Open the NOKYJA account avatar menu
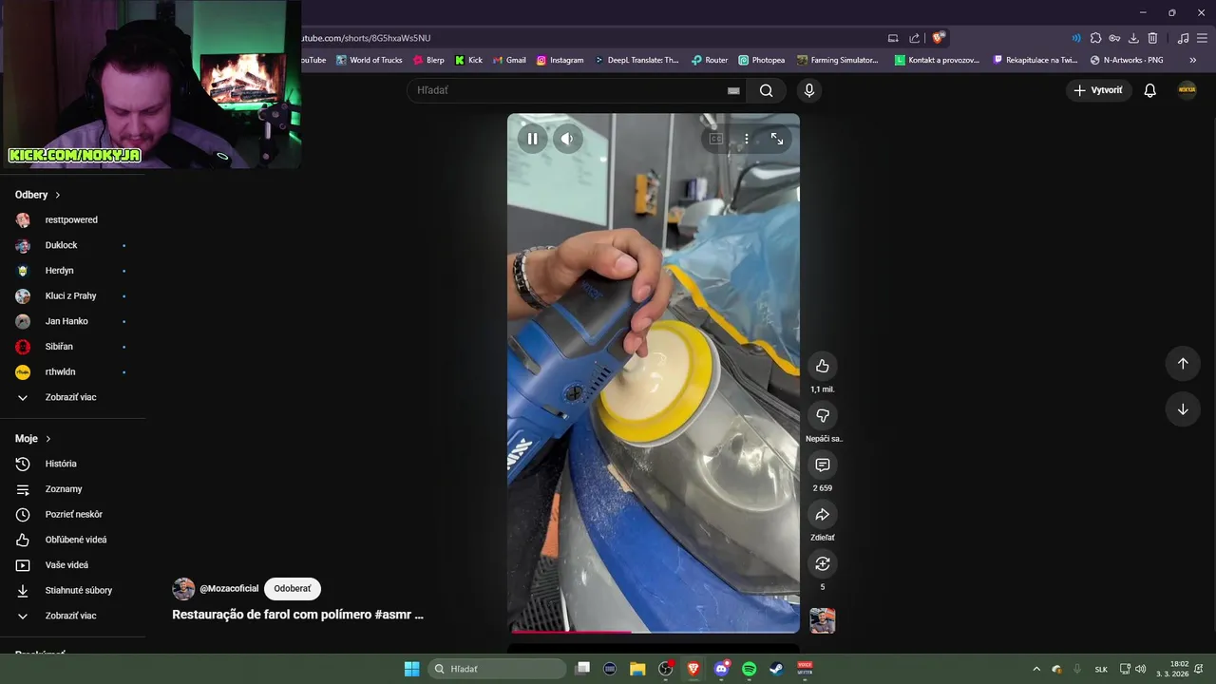Image resolution: width=1216 pixels, height=684 pixels. [1187, 89]
